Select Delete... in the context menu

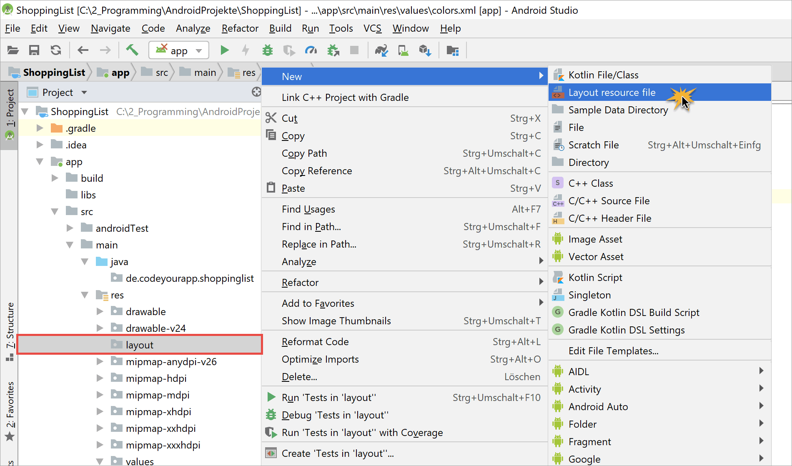click(404, 377)
